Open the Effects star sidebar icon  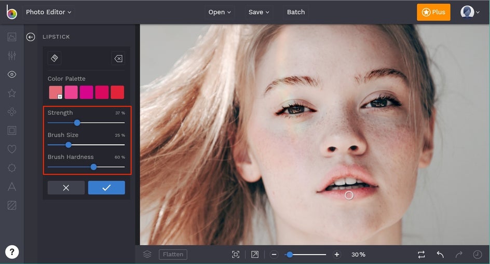[12, 93]
